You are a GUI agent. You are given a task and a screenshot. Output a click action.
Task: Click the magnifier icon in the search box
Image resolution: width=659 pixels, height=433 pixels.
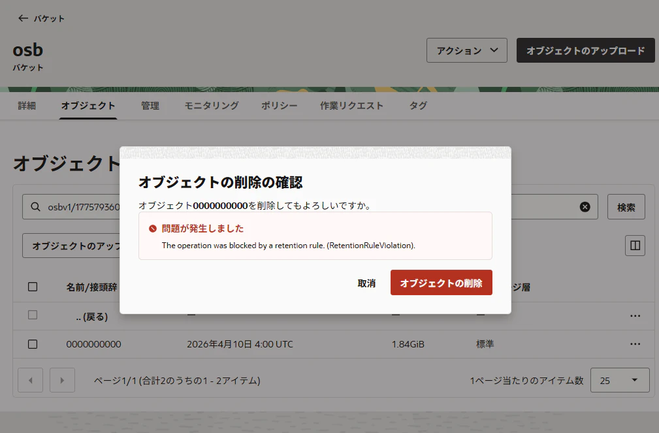coord(36,207)
